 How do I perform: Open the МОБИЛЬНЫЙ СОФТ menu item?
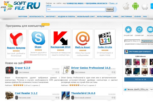click(x=86, y=17)
